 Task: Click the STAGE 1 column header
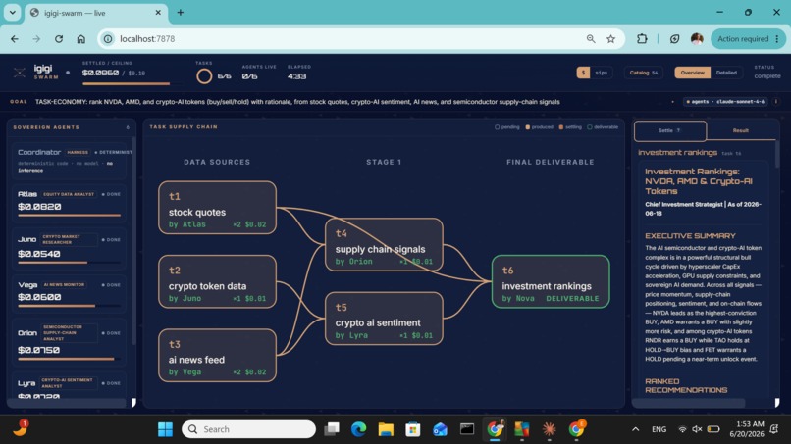point(384,162)
